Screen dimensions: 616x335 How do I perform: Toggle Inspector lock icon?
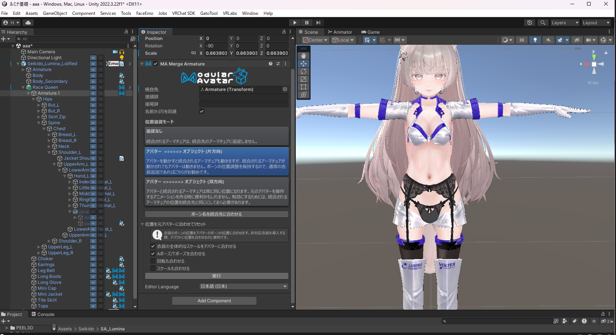point(284,32)
